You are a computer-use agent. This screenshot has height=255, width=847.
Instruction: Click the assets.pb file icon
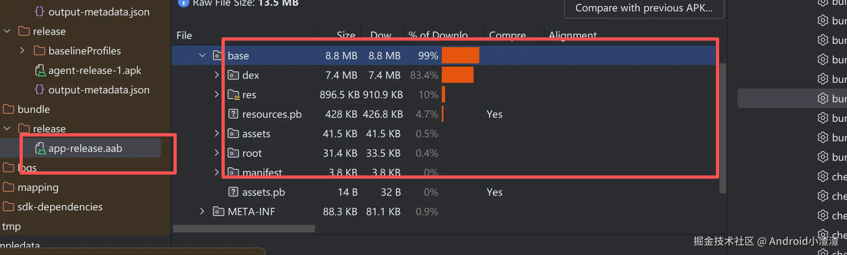[233, 192]
